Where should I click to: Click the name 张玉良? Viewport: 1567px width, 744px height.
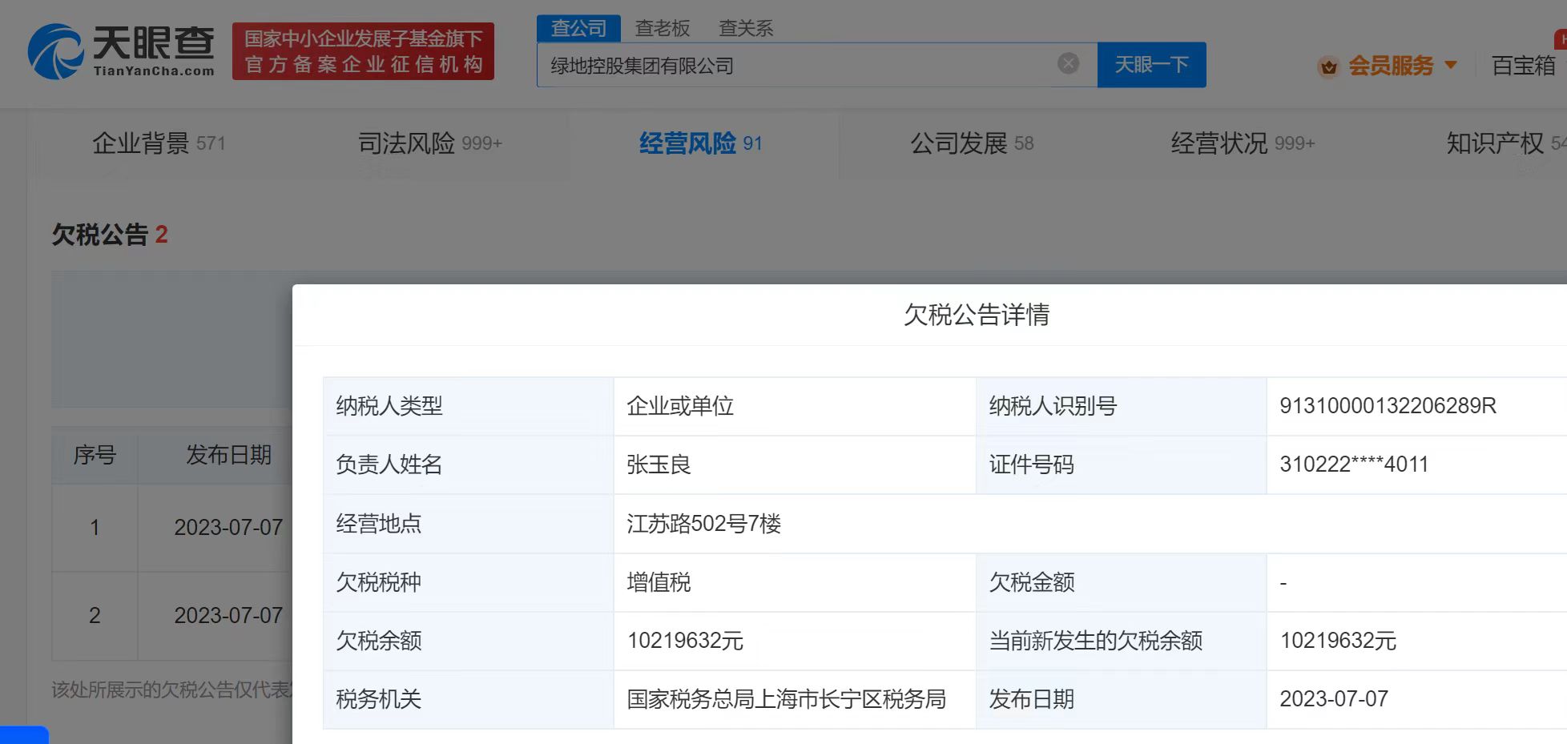click(x=659, y=464)
